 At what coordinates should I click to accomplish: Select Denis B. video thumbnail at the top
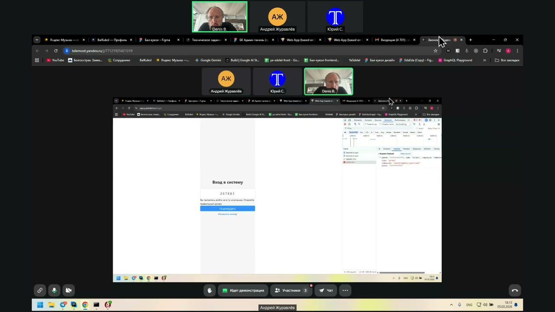tap(219, 17)
